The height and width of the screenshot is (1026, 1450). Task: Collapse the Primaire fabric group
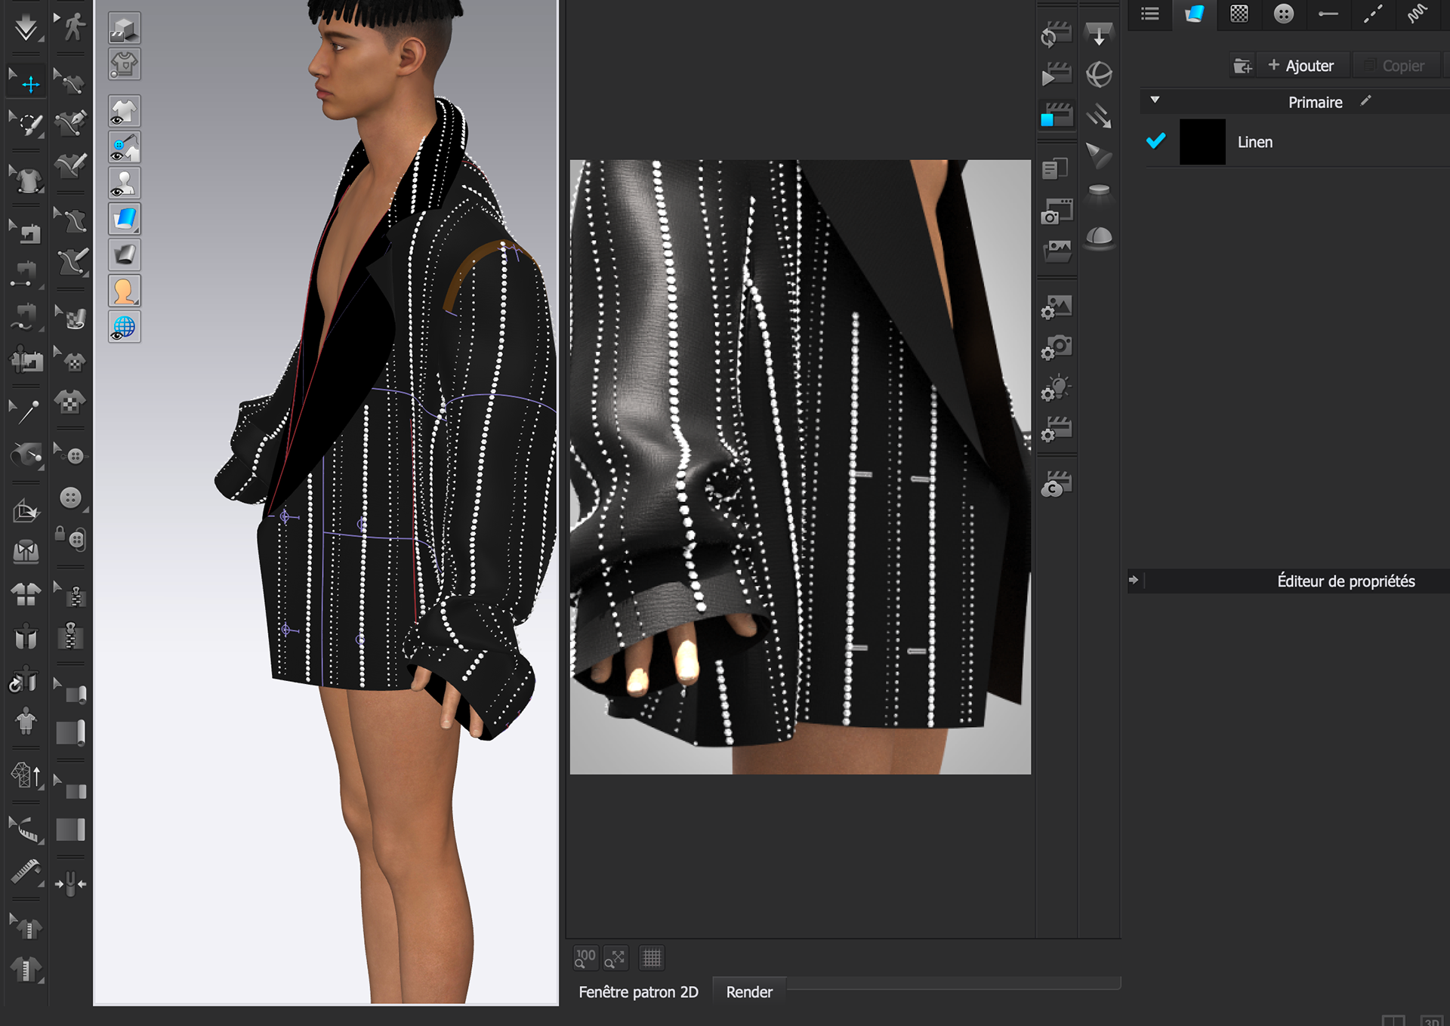[1155, 100]
